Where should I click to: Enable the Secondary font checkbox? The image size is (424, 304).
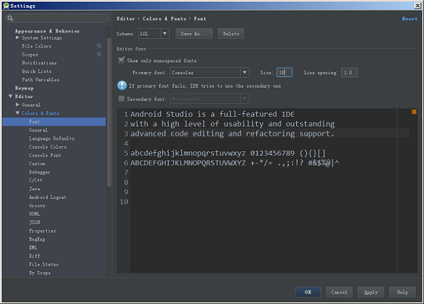tap(121, 98)
